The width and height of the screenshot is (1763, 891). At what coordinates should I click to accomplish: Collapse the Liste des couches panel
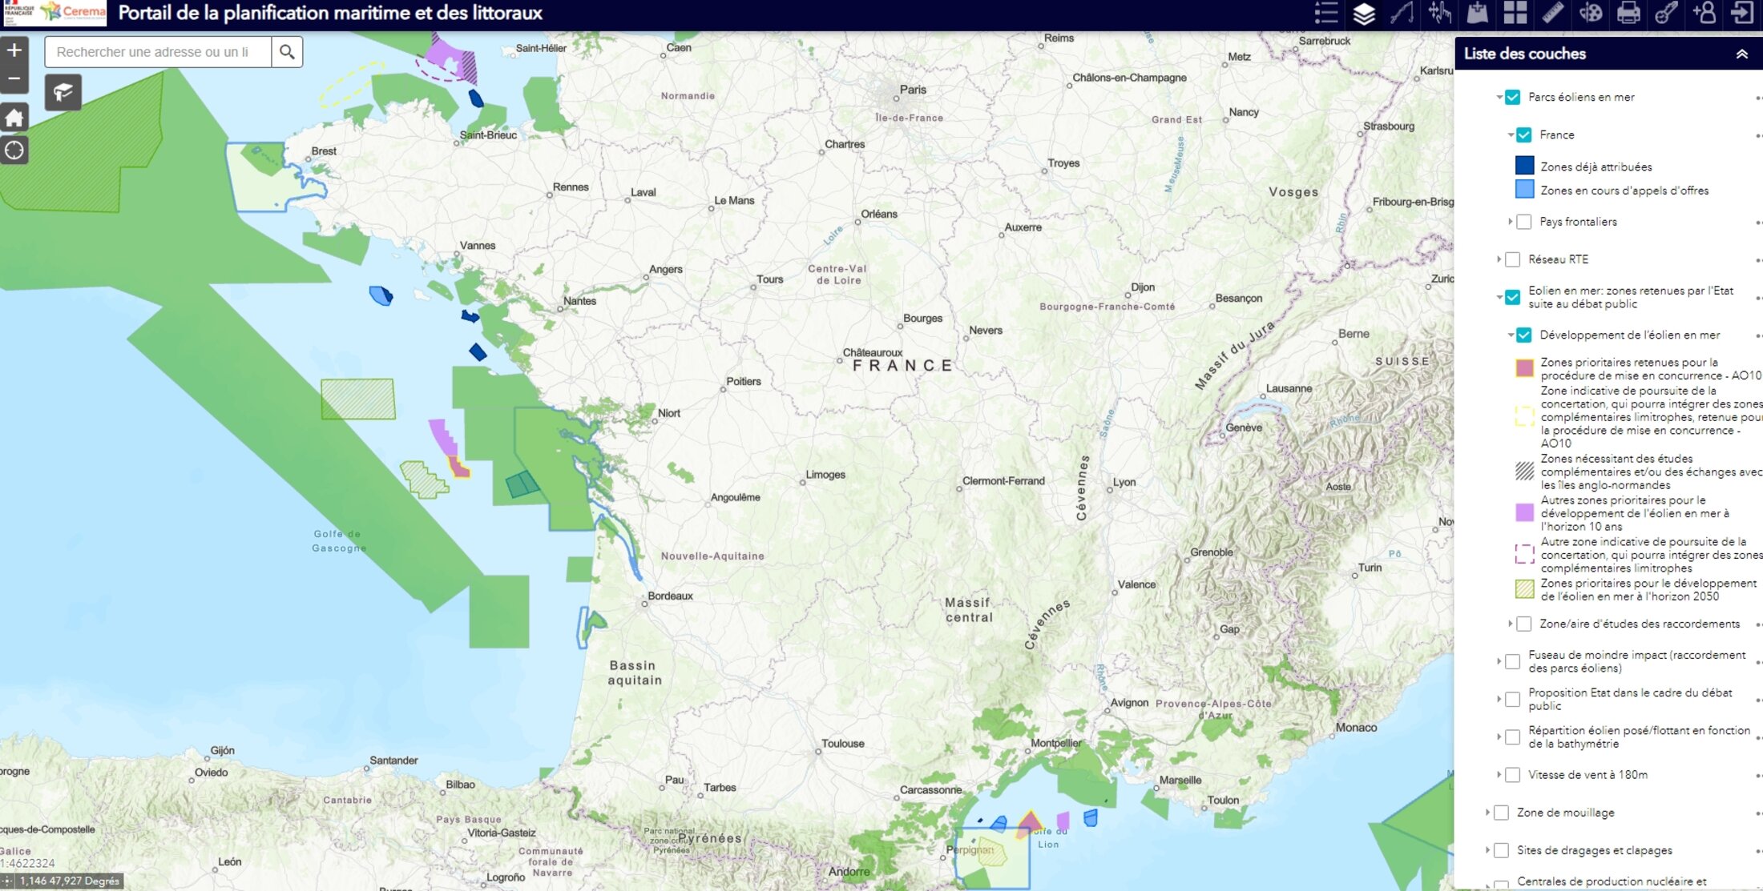(x=1741, y=54)
